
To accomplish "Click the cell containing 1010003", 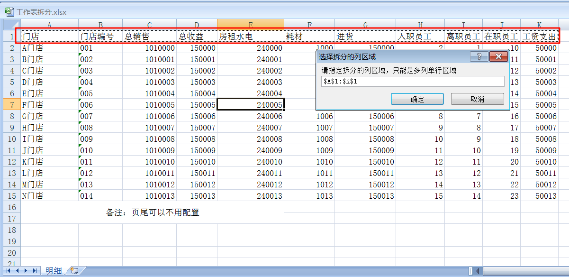I will click(149, 82).
